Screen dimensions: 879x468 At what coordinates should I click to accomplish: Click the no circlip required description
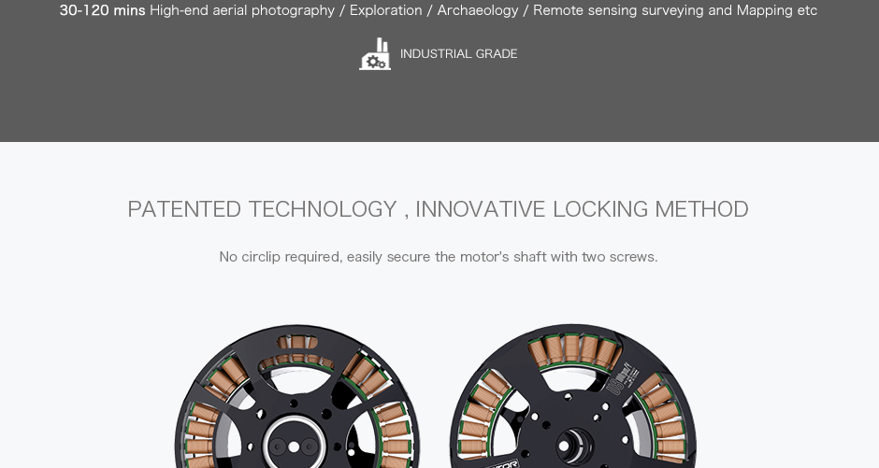coord(438,257)
